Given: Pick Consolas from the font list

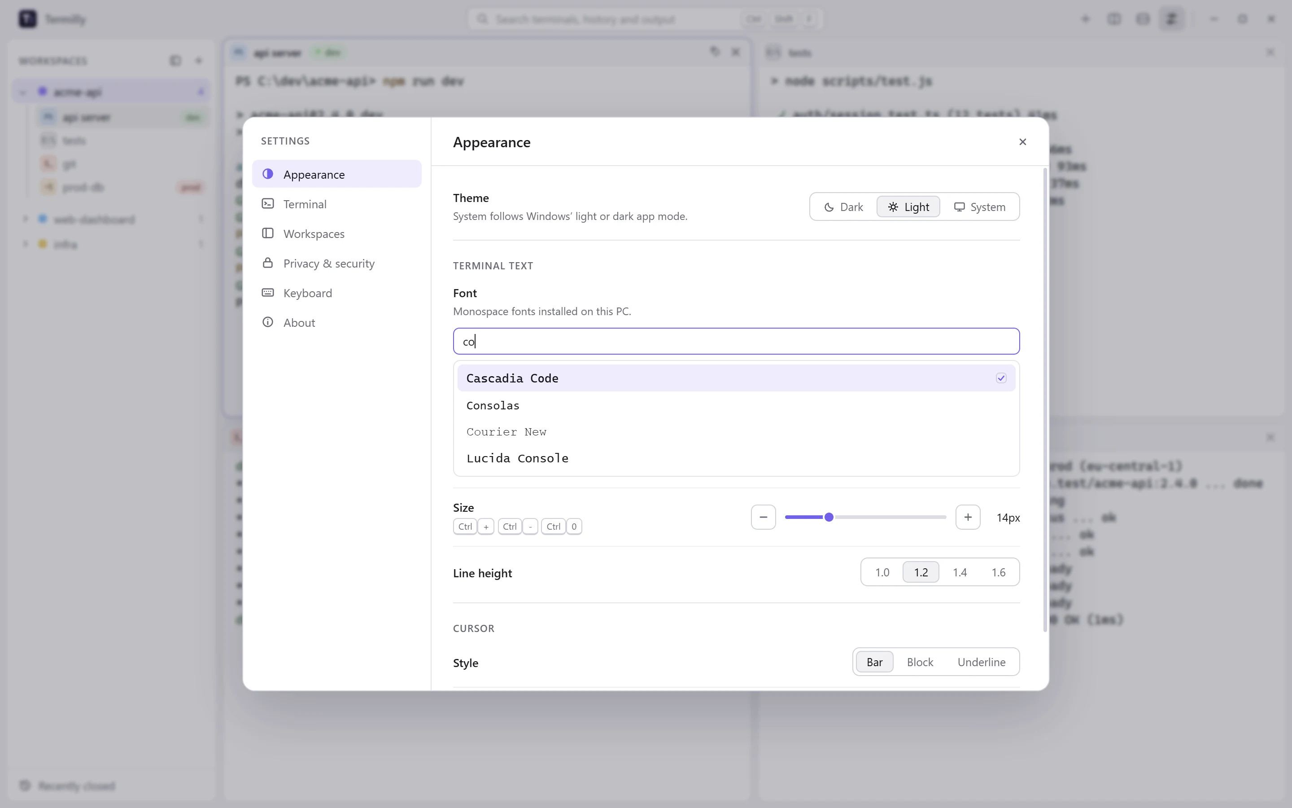Looking at the screenshot, I should 736,406.
